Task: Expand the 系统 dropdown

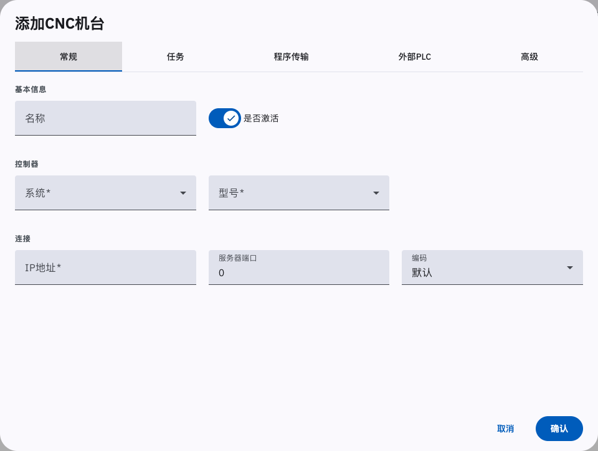Action: 105,193
